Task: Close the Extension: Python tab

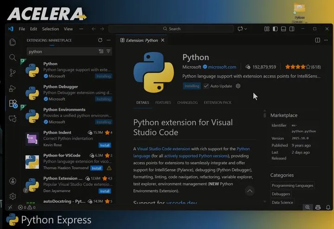Action: click(x=162, y=40)
